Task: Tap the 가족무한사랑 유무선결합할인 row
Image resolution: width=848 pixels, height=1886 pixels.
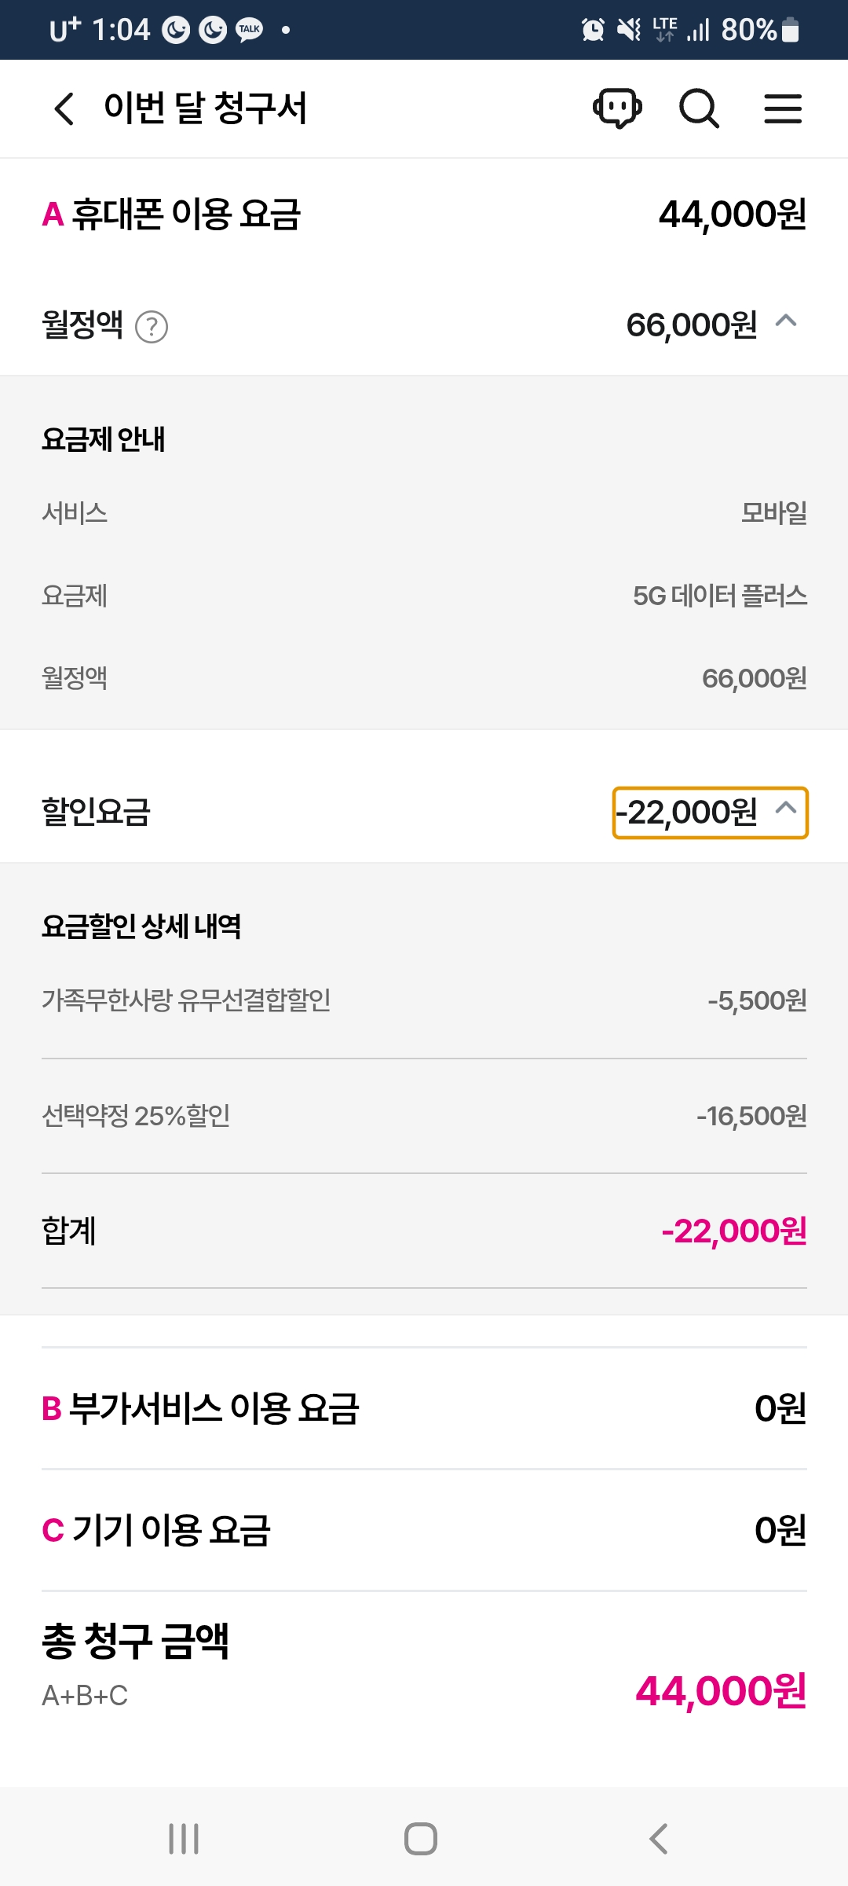Action: tap(424, 1000)
